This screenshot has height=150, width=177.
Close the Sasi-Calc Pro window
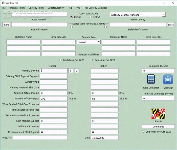point(173,3)
